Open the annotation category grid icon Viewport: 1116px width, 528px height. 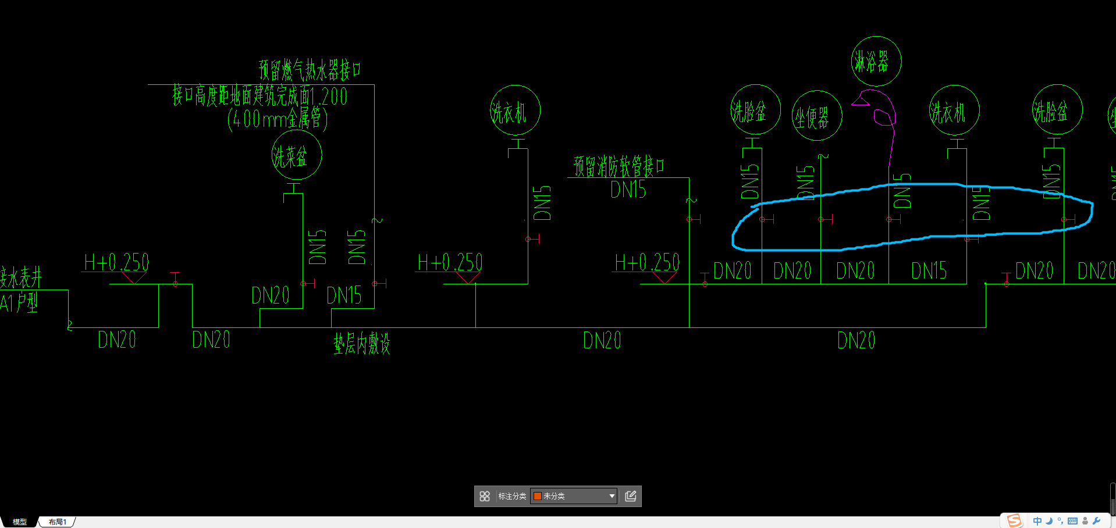coord(485,496)
